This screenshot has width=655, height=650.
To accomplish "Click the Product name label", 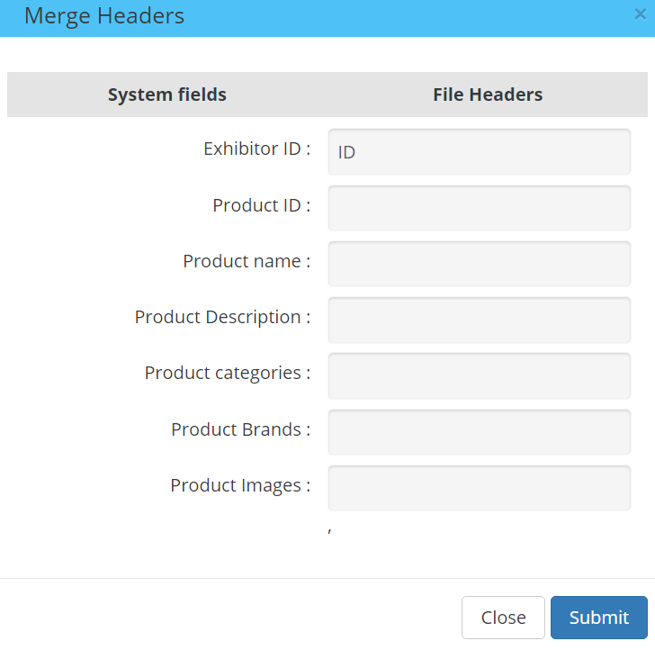I will 247,261.
